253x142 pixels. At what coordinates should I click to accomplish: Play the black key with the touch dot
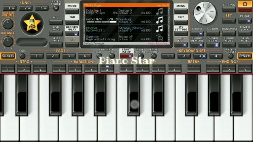tap(134, 95)
